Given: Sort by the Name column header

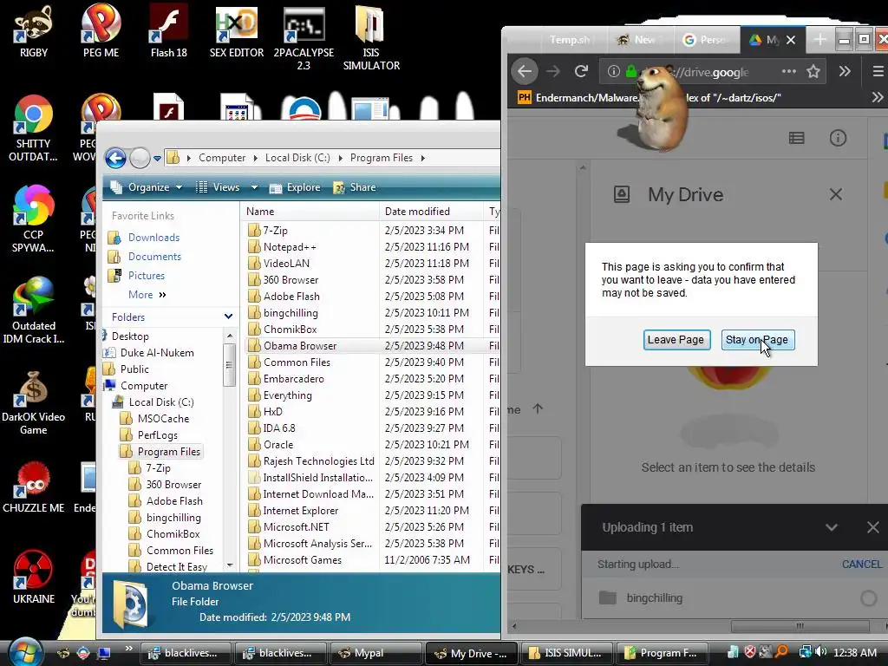Looking at the screenshot, I should click(310, 212).
